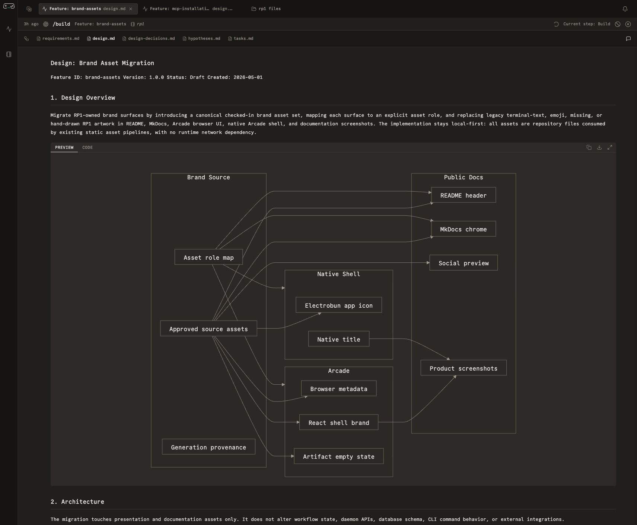Click the Native Shell group label
The height and width of the screenshot is (525, 637).
click(x=339, y=274)
